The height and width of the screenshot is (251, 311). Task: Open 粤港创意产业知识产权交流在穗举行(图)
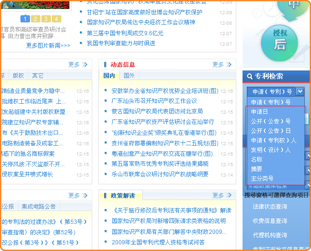pyautogui.click(x=162, y=153)
